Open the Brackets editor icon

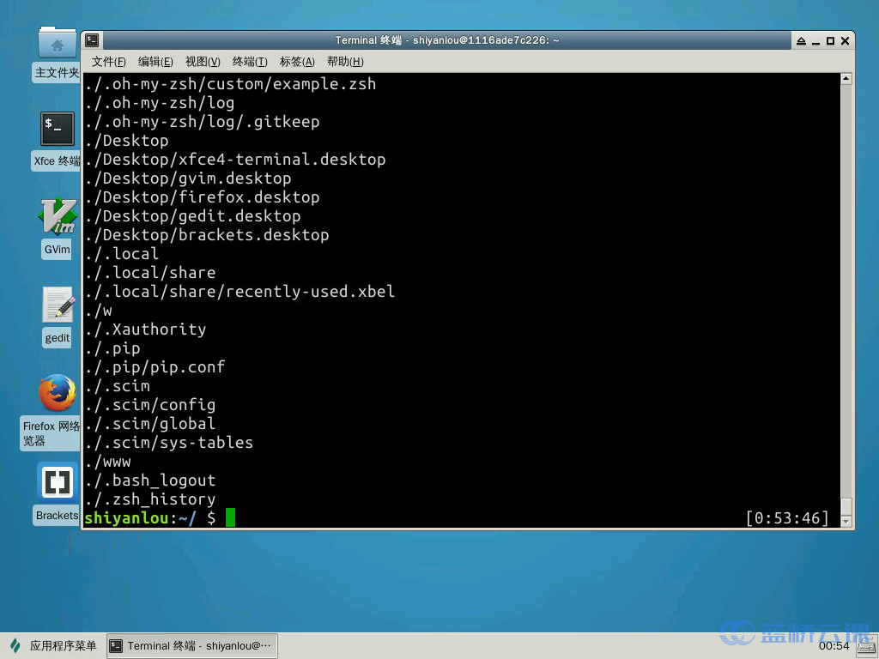[57, 481]
